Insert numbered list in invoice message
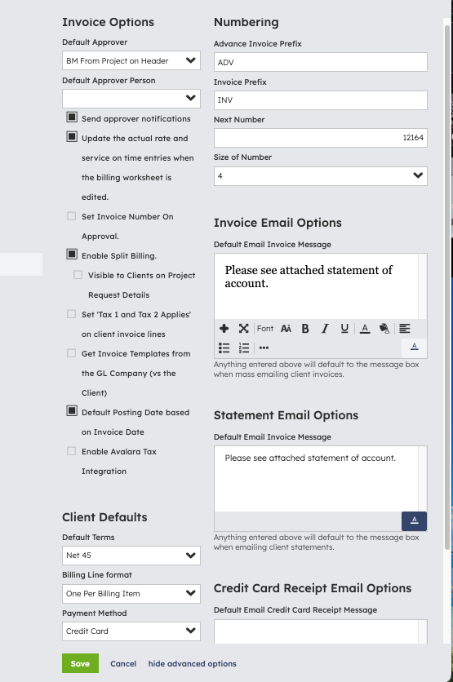453x682 pixels. [x=244, y=348]
